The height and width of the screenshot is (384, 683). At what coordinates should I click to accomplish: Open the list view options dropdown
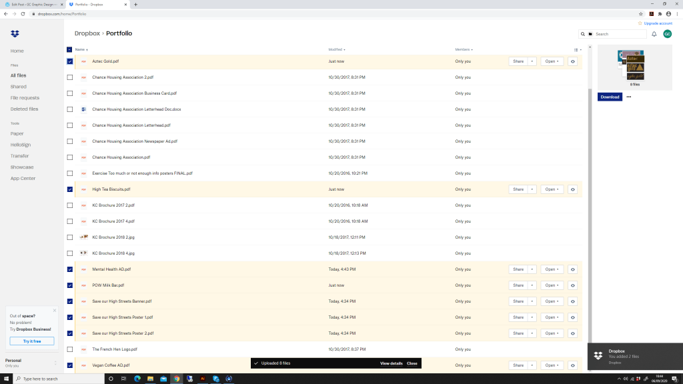578,49
